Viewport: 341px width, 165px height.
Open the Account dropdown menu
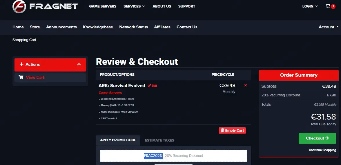click(x=329, y=27)
